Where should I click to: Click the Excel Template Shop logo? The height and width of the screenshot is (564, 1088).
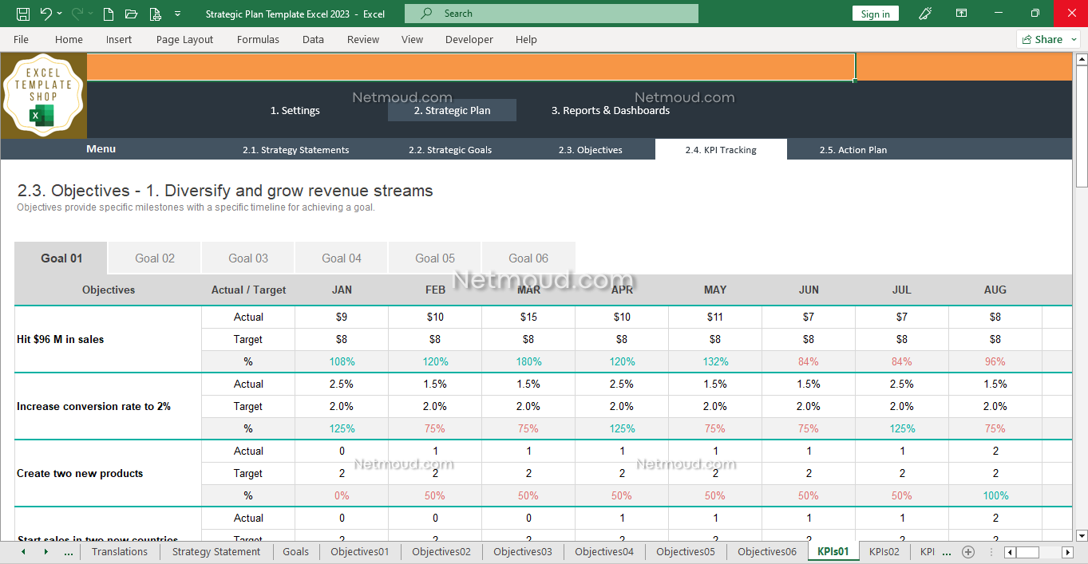(44, 96)
